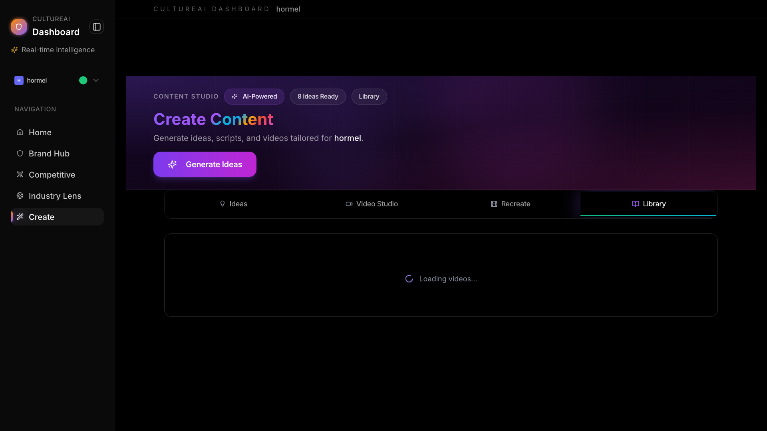The image size is (767, 431).
Task: Click the book icon beside Library tab
Action: pos(636,204)
